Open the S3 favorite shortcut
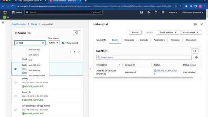208x117 pixels. 6,17
